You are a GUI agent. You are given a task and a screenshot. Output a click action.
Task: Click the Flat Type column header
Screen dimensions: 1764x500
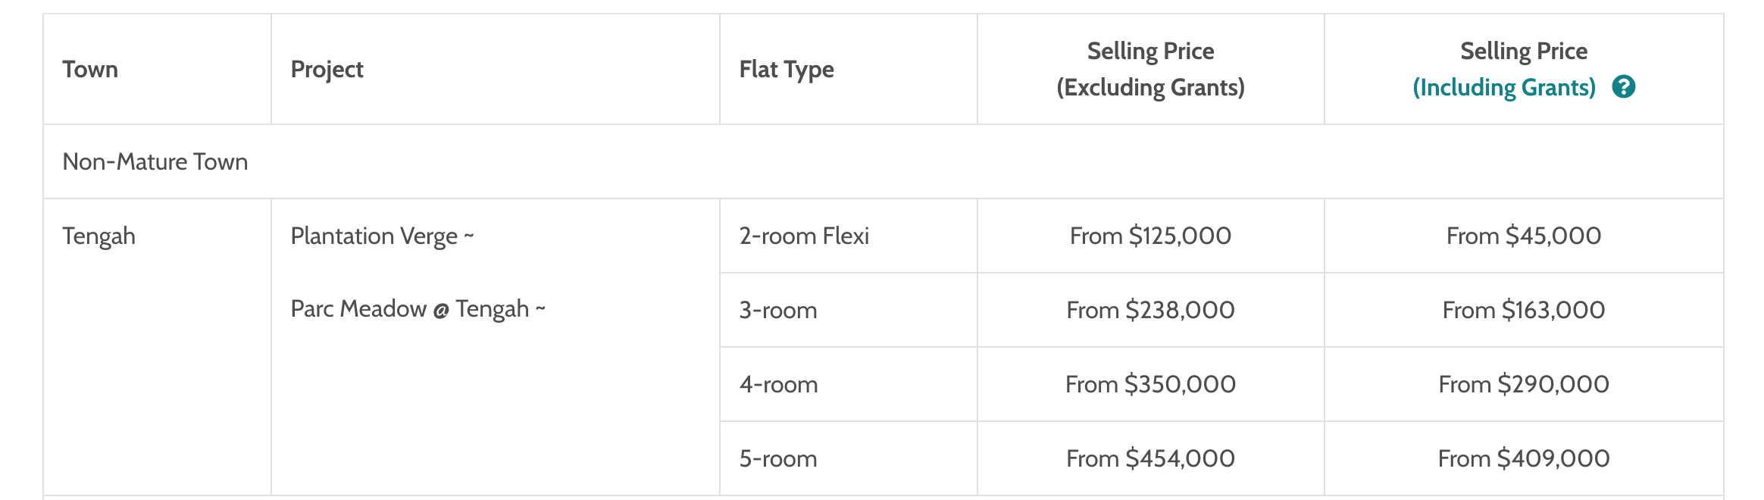787,70
